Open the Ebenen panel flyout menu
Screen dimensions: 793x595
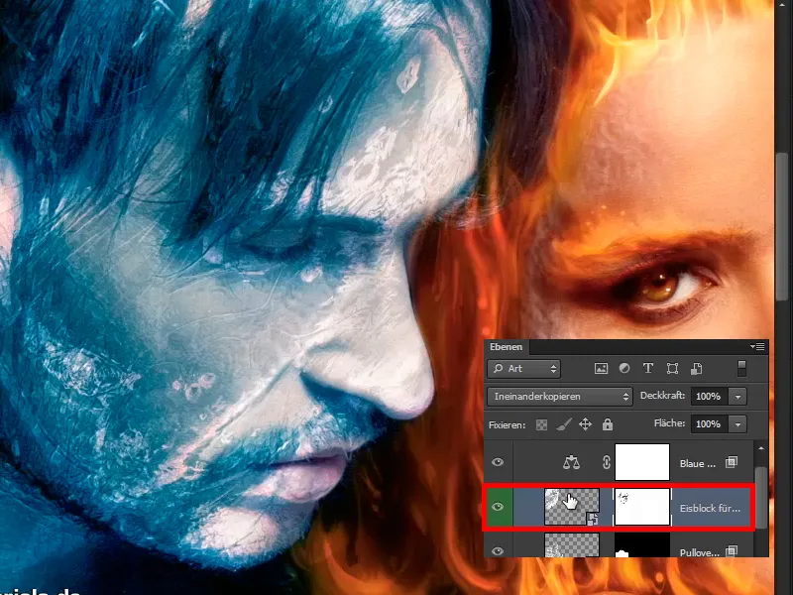pos(757,346)
